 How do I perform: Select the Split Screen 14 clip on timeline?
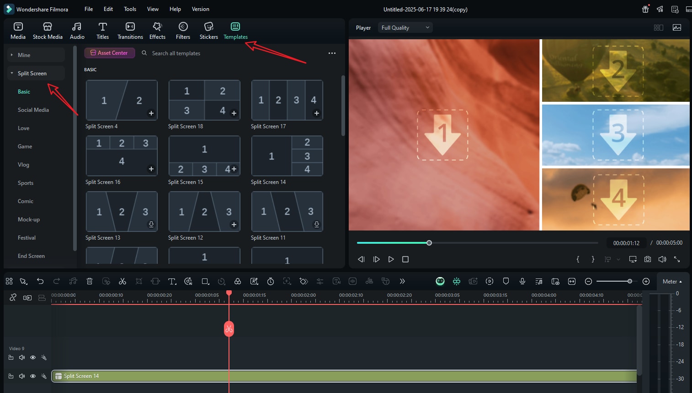coord(345,376)
